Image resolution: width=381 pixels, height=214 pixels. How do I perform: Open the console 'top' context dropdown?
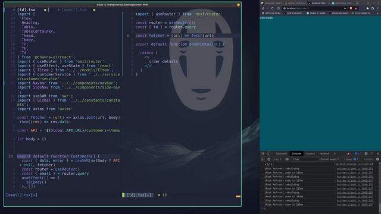[277, 159]
